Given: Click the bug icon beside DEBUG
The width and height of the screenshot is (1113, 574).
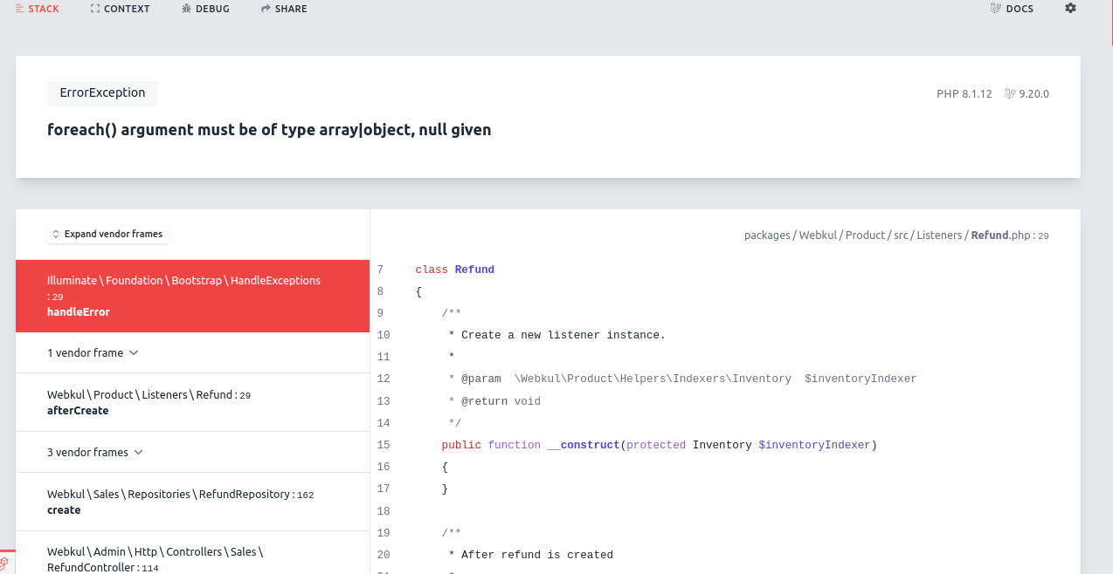Looking at the screenshot, I should (186, 9).
